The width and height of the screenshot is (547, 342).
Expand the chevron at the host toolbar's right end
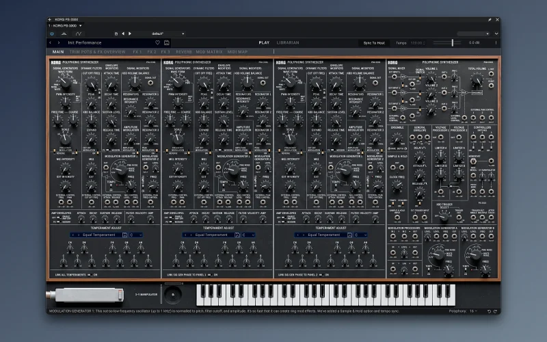[x=496, y=34]
